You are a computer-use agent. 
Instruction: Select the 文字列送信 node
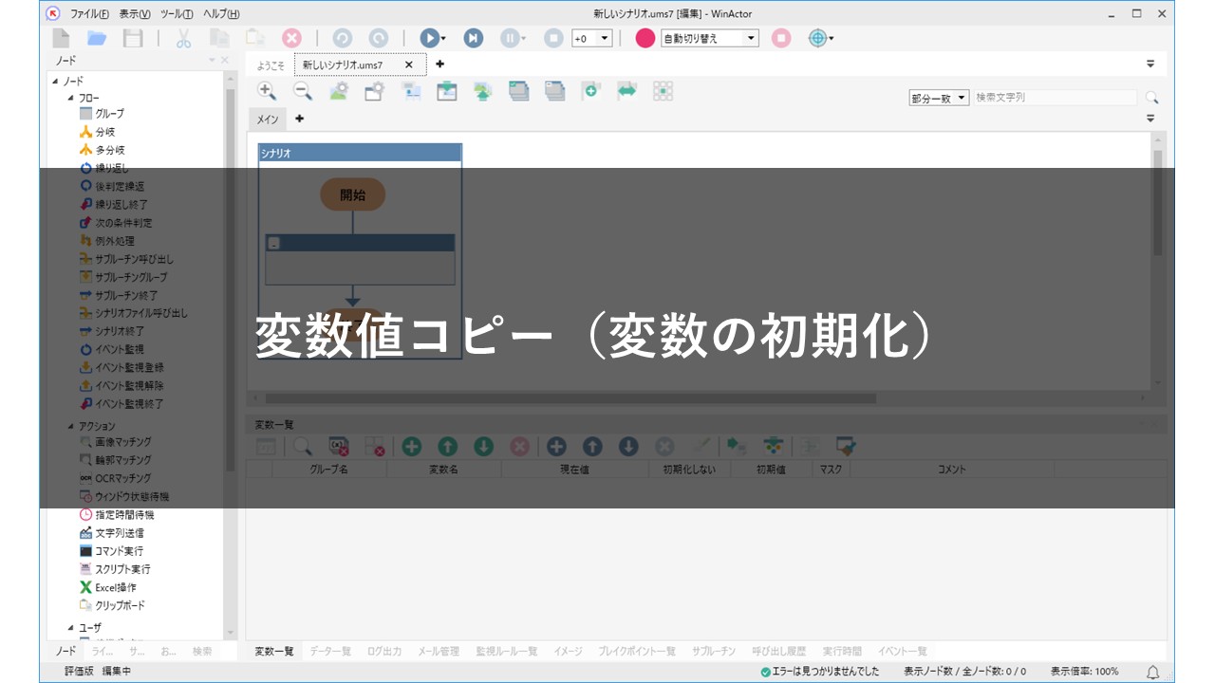[112, 533]
